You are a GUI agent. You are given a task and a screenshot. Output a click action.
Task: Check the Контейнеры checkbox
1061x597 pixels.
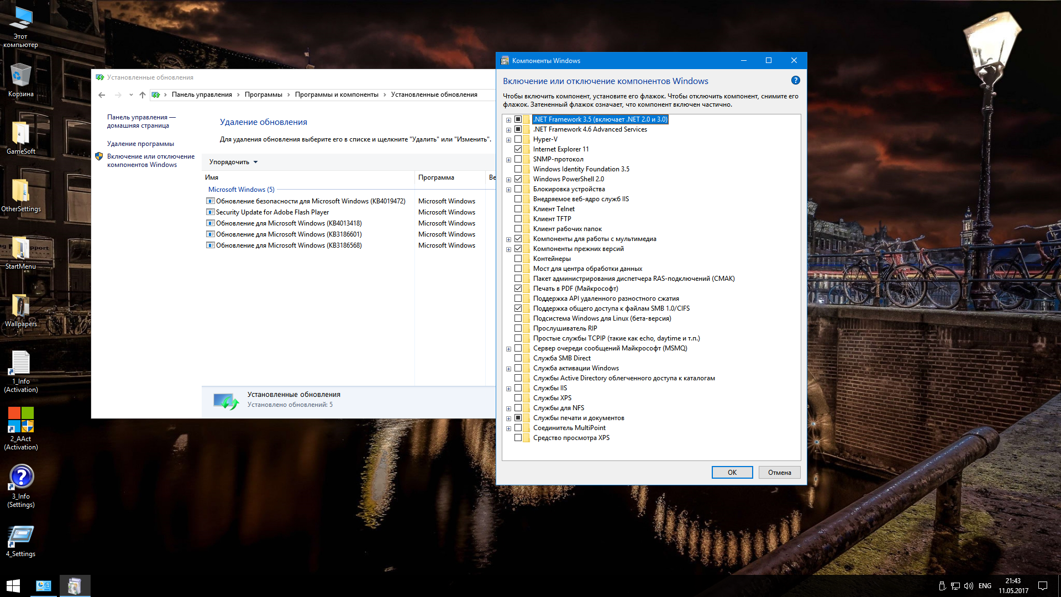[x=518, y=259]
